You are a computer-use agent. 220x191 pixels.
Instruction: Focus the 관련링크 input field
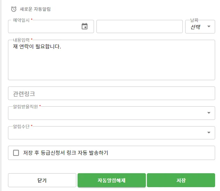click(111, 93)
